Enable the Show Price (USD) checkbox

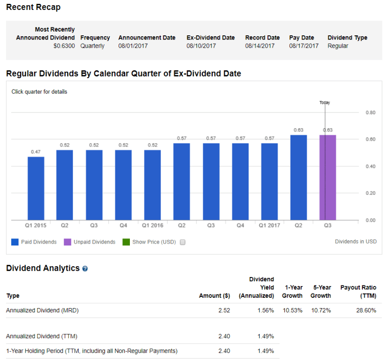[183, 242]
